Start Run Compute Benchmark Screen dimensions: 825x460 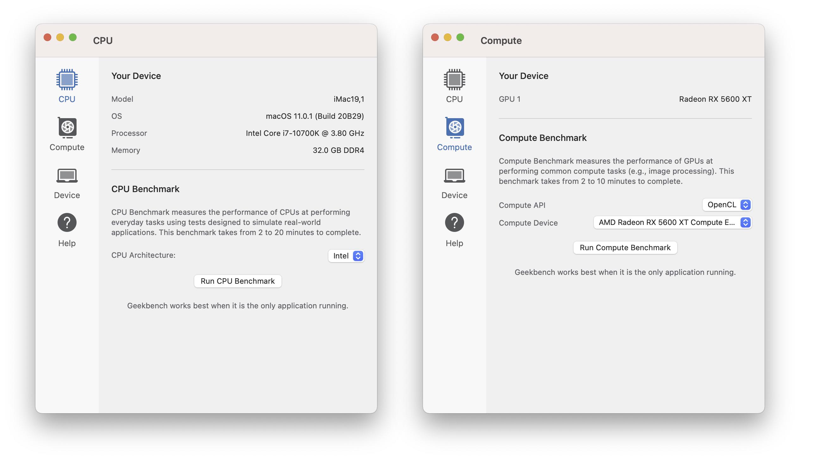click(625, 248)
